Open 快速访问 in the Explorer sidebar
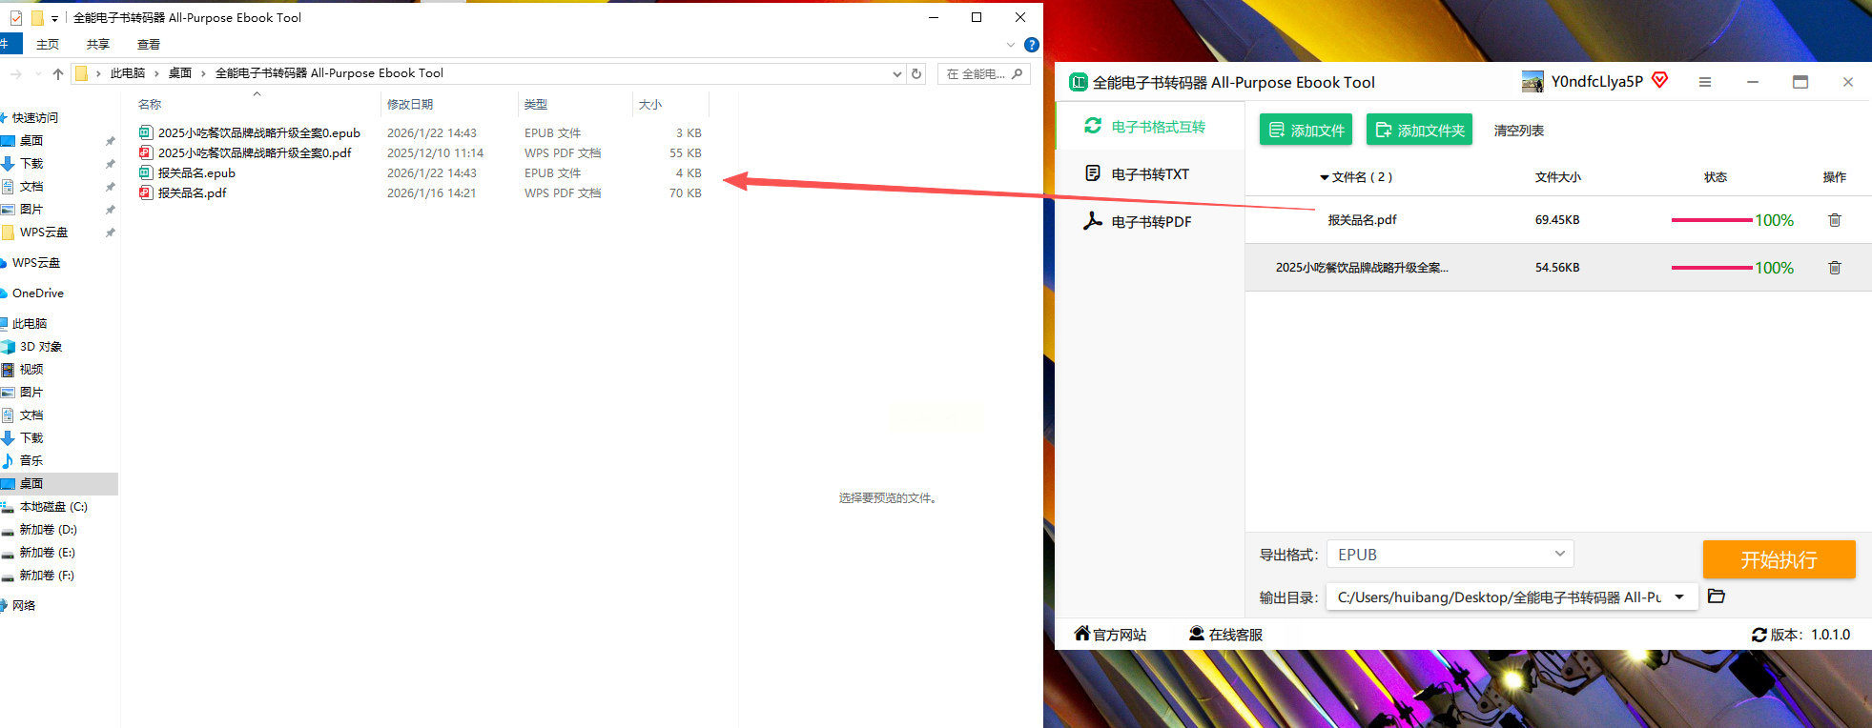This screenshot has width=1872, height=728. pyautogui.click(x=35, y=118)
